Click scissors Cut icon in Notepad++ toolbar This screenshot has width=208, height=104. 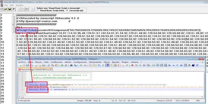coord(49,65)
